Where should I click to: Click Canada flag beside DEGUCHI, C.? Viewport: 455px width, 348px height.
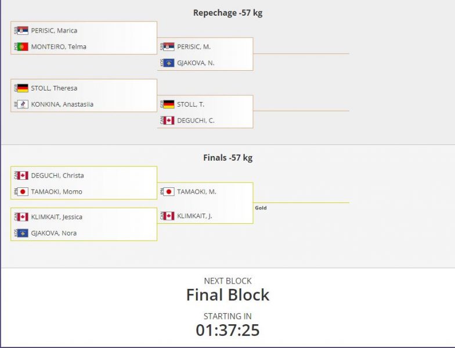pos(168,121)
